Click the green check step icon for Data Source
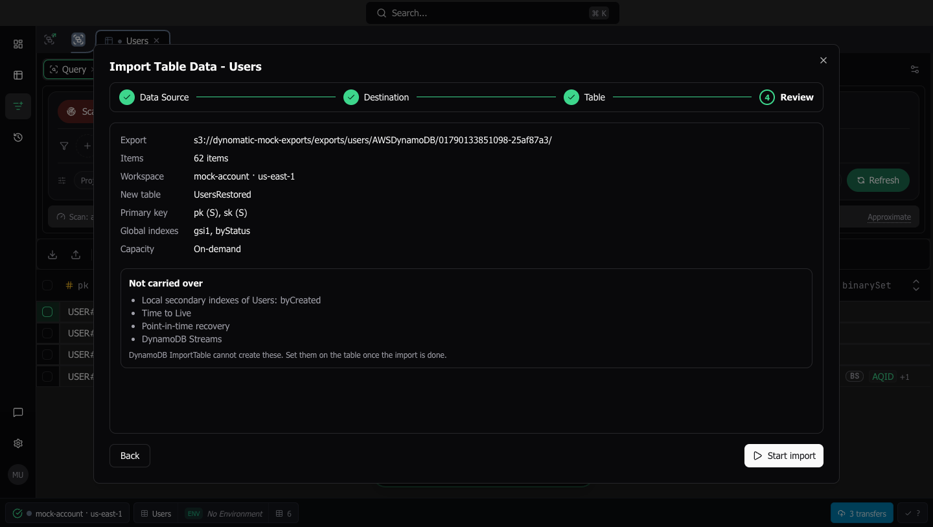 (127, 97)
